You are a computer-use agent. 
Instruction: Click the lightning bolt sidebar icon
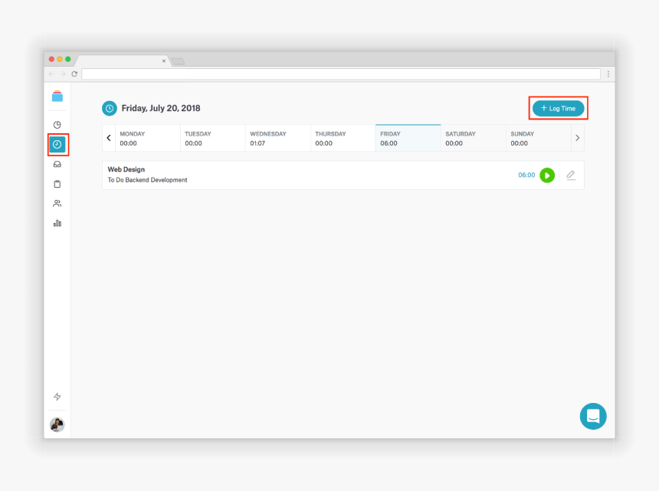57,397
